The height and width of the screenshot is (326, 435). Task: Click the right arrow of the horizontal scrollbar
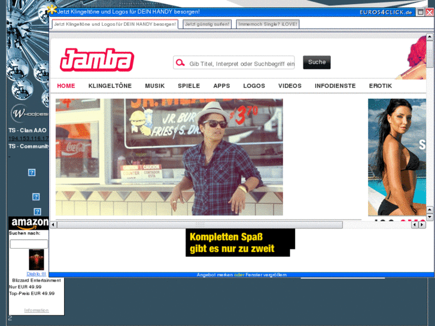click(422, 224)
